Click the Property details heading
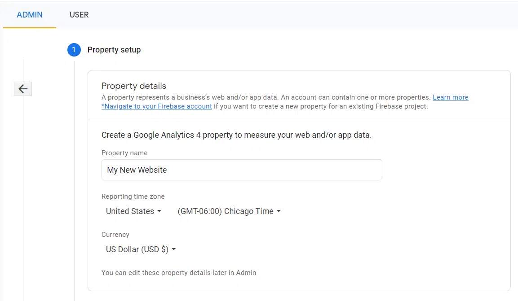The image size is (518, 301). point(133,86)
